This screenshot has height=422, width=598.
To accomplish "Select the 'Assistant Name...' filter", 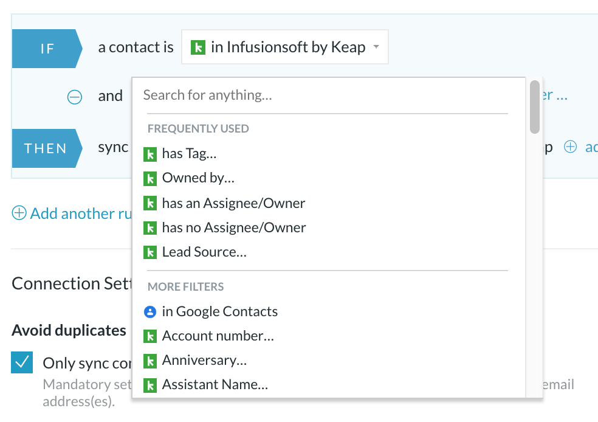I will tap(215, 385).
